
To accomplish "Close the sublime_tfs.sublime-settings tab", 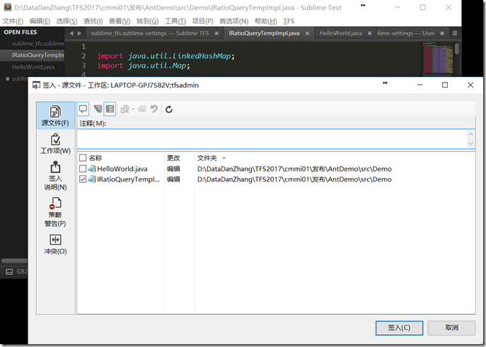I will [216, 33].
